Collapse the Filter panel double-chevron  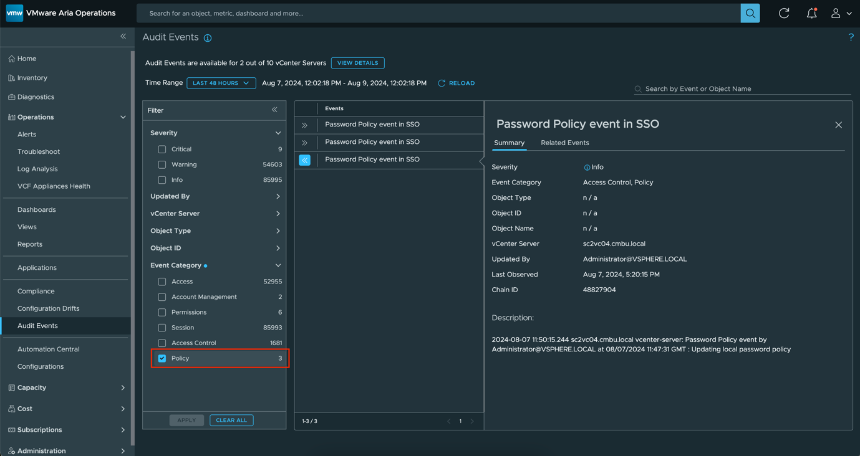274,110
